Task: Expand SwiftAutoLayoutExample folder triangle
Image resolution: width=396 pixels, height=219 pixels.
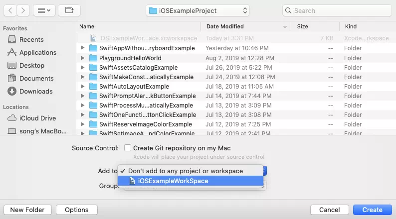Action: [82, 87]
